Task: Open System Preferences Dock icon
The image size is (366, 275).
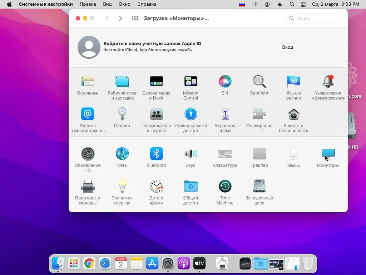Action: 168,264
